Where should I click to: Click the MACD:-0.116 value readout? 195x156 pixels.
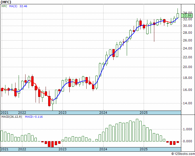coord(34,117)
